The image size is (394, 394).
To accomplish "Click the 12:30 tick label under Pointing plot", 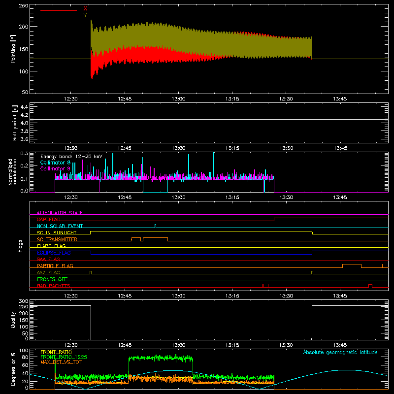I will tap(70, 99).
